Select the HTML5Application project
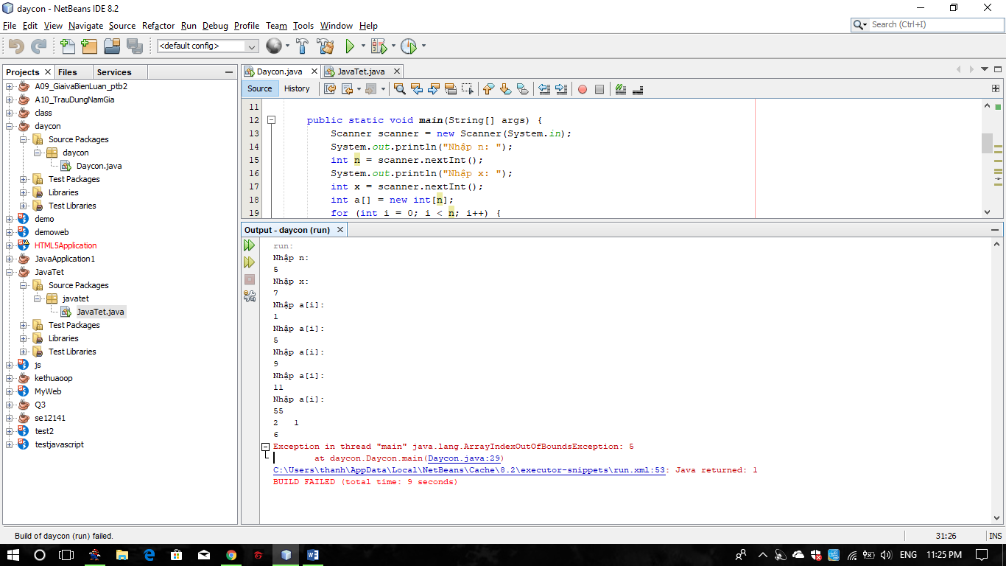The width and height of the screenshot is (1006, 566). tap(66, 245)
